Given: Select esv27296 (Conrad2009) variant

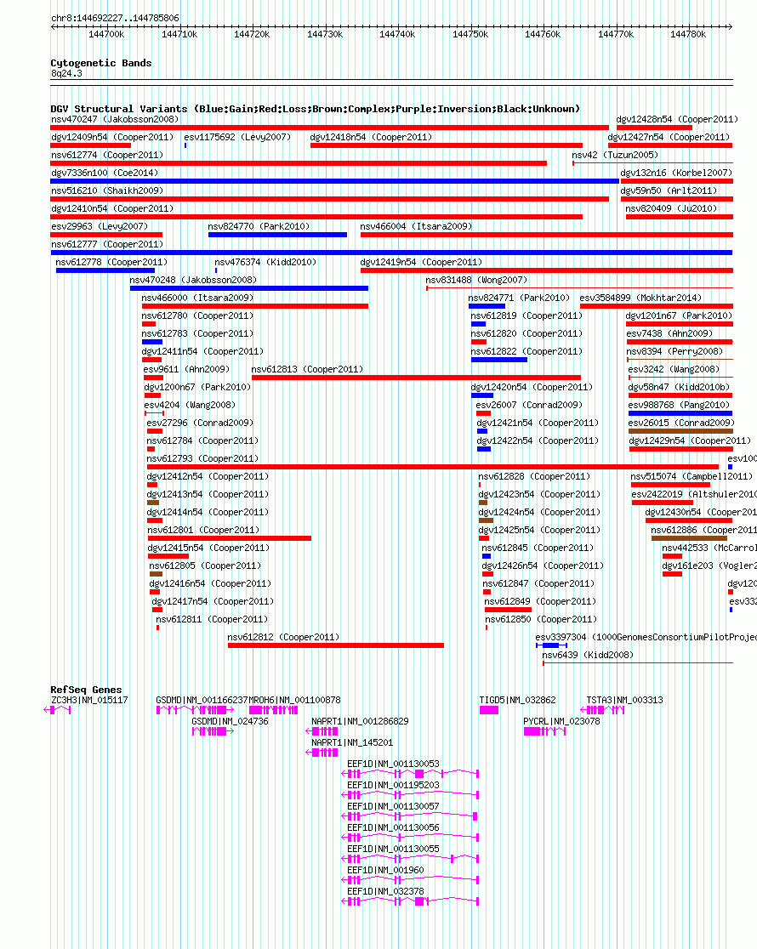Looking at the screenshot, I should coord(200,423).
